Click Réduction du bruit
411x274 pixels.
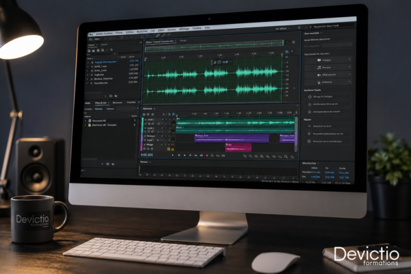(x=328, y=126)
